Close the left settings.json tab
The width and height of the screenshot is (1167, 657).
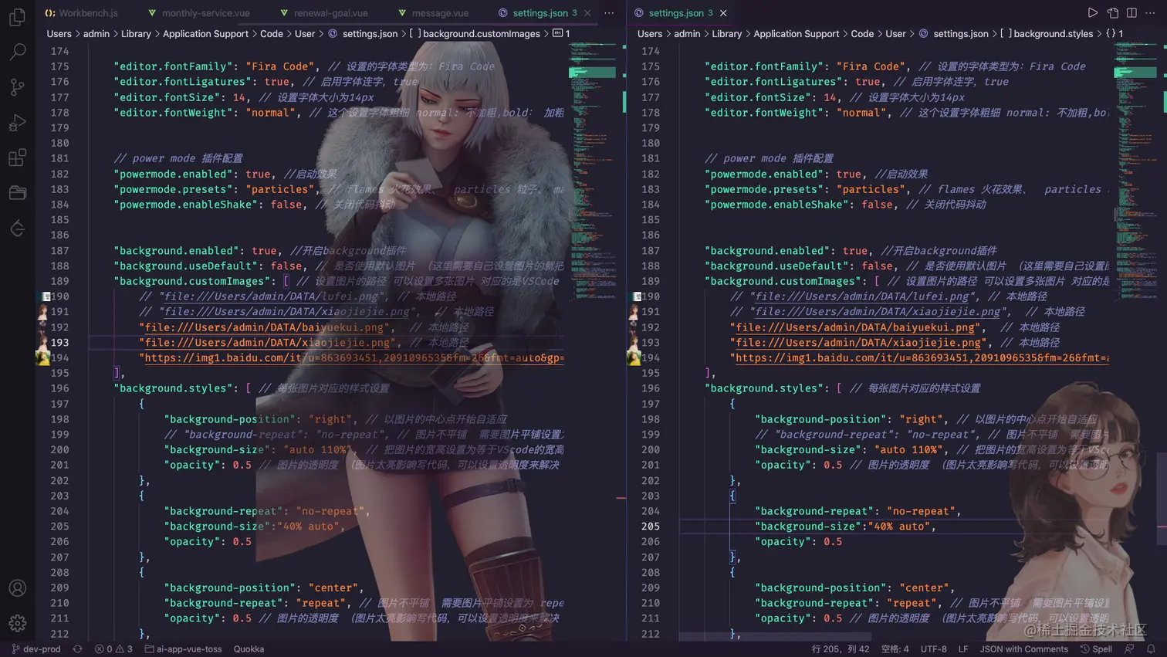point(587,13)
